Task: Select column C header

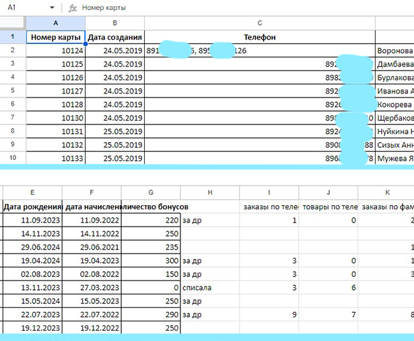Action: pos(259,23)
